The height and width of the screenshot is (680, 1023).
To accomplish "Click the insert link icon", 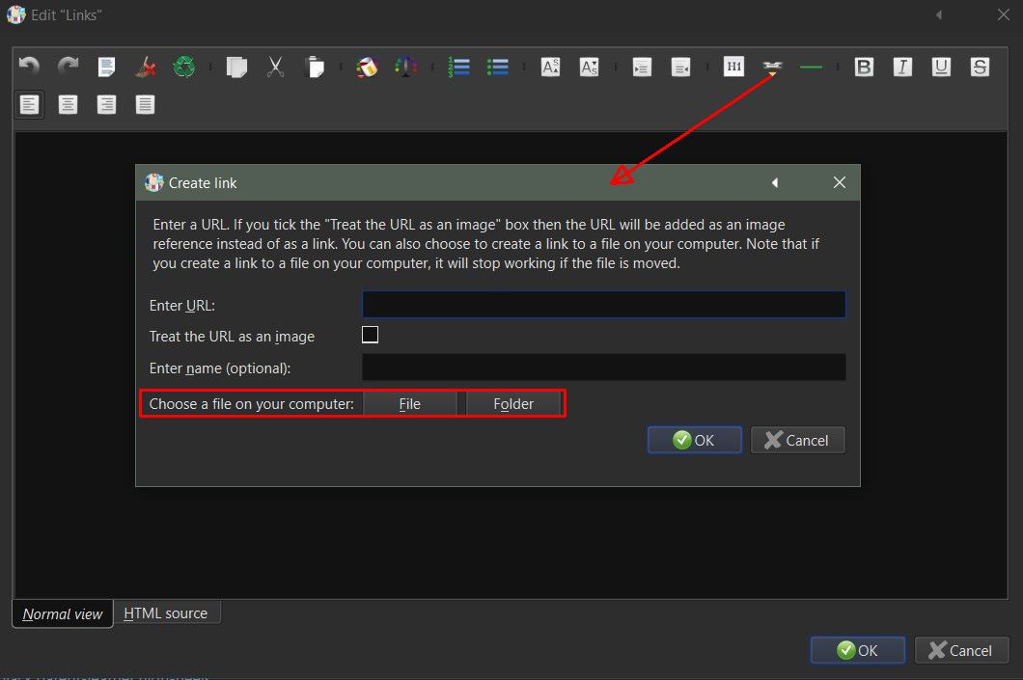I will pyautogui.click(x=772, y=67).
